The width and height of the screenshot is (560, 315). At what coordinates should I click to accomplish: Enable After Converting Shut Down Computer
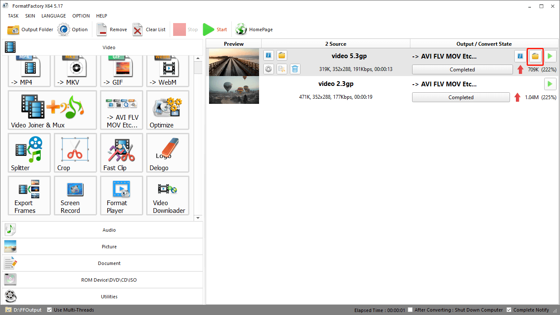pos(410,310)
